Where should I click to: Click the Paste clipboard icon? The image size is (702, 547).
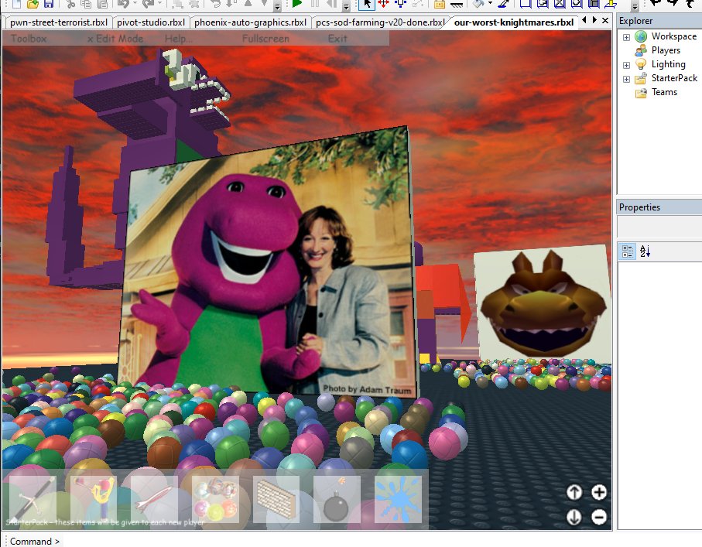click(102, 4)
